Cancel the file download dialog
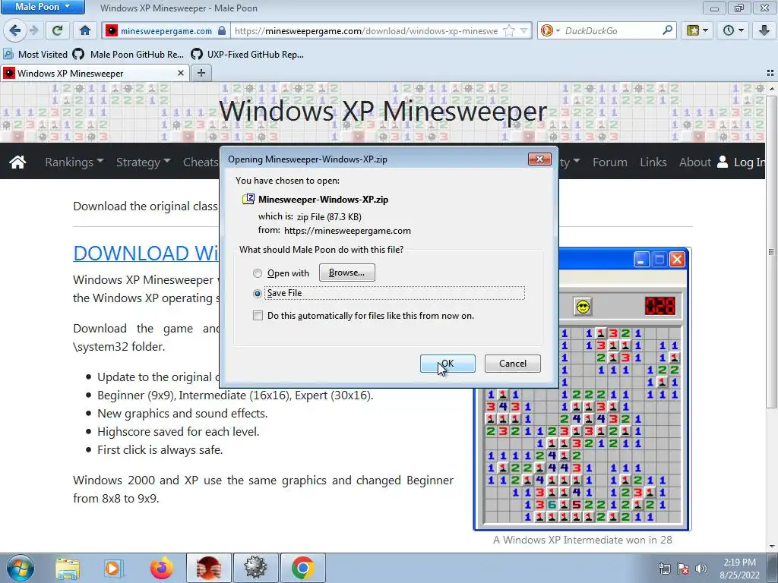 (513, 364)
